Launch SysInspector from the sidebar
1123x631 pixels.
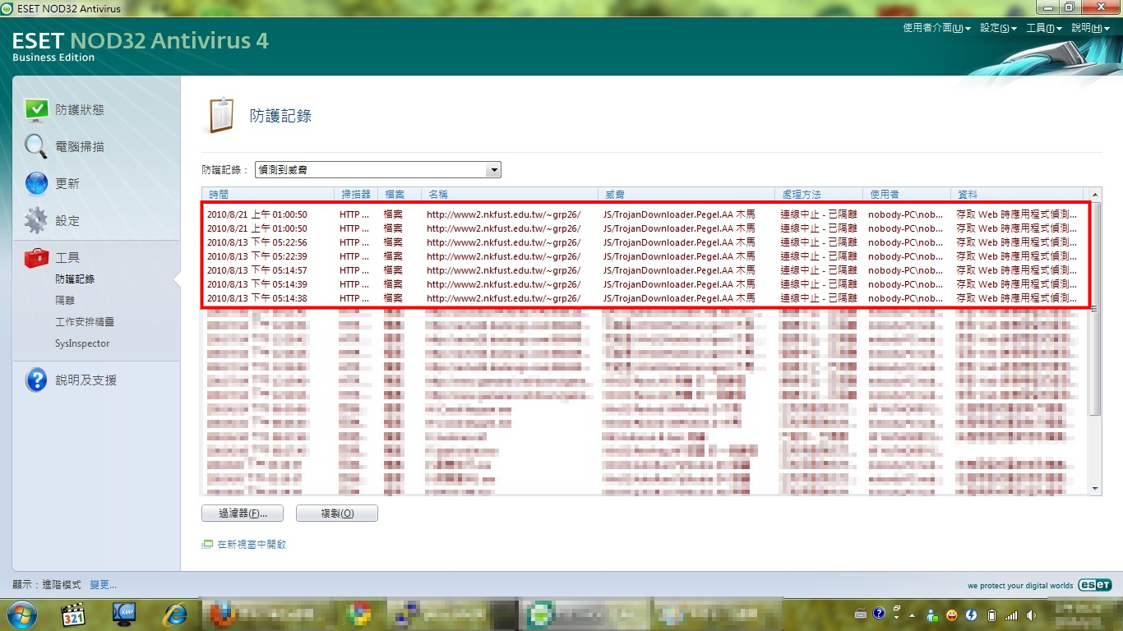[x=82, y=343]
